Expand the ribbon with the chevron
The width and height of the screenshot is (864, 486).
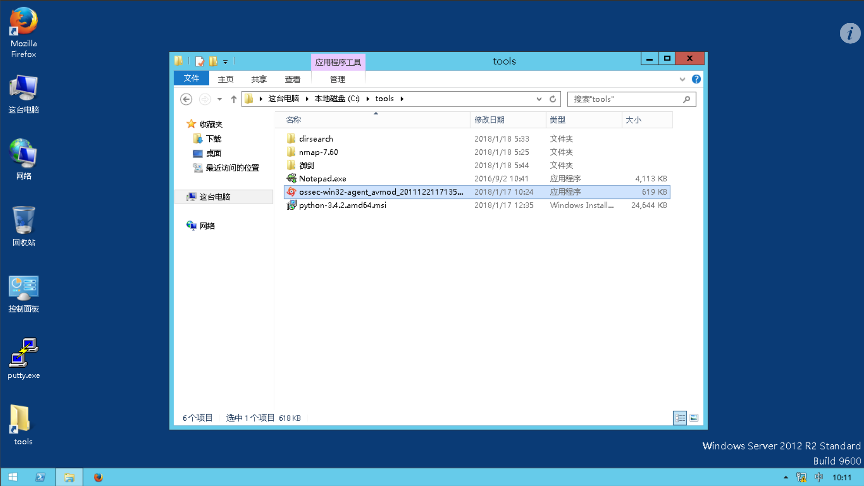click(682, 79)
